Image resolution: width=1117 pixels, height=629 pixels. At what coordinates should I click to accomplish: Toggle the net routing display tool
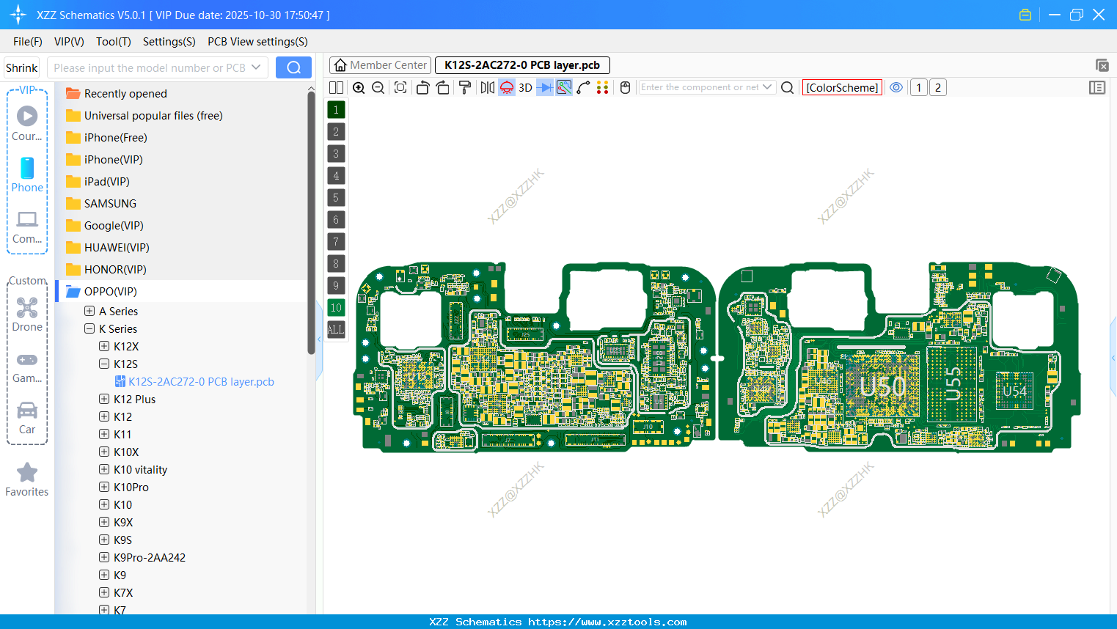(564, 87)
